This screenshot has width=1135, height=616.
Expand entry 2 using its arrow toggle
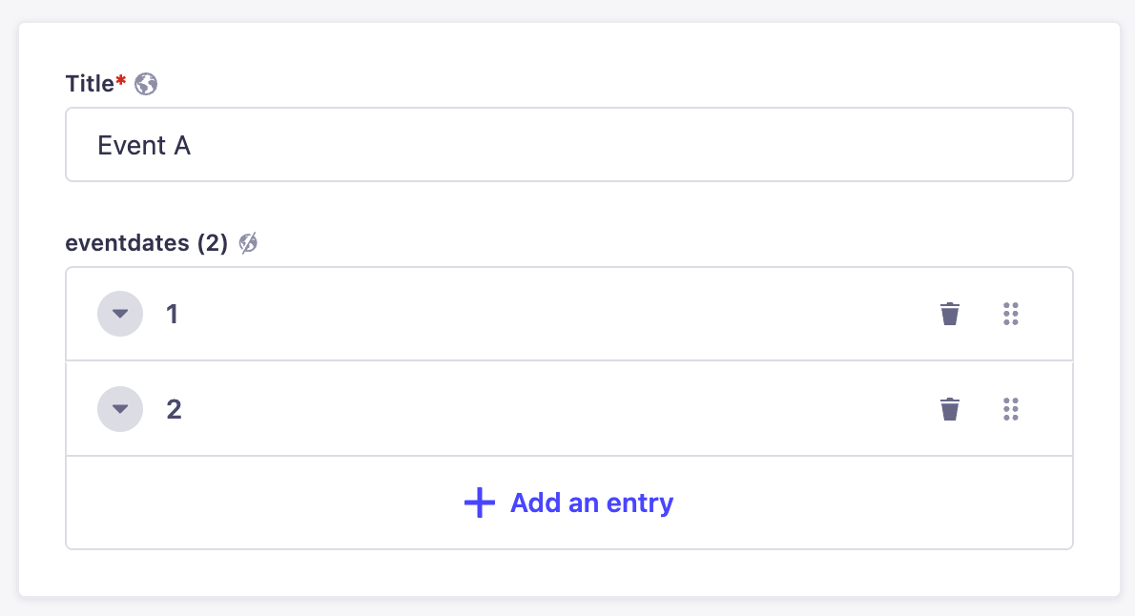120,409
